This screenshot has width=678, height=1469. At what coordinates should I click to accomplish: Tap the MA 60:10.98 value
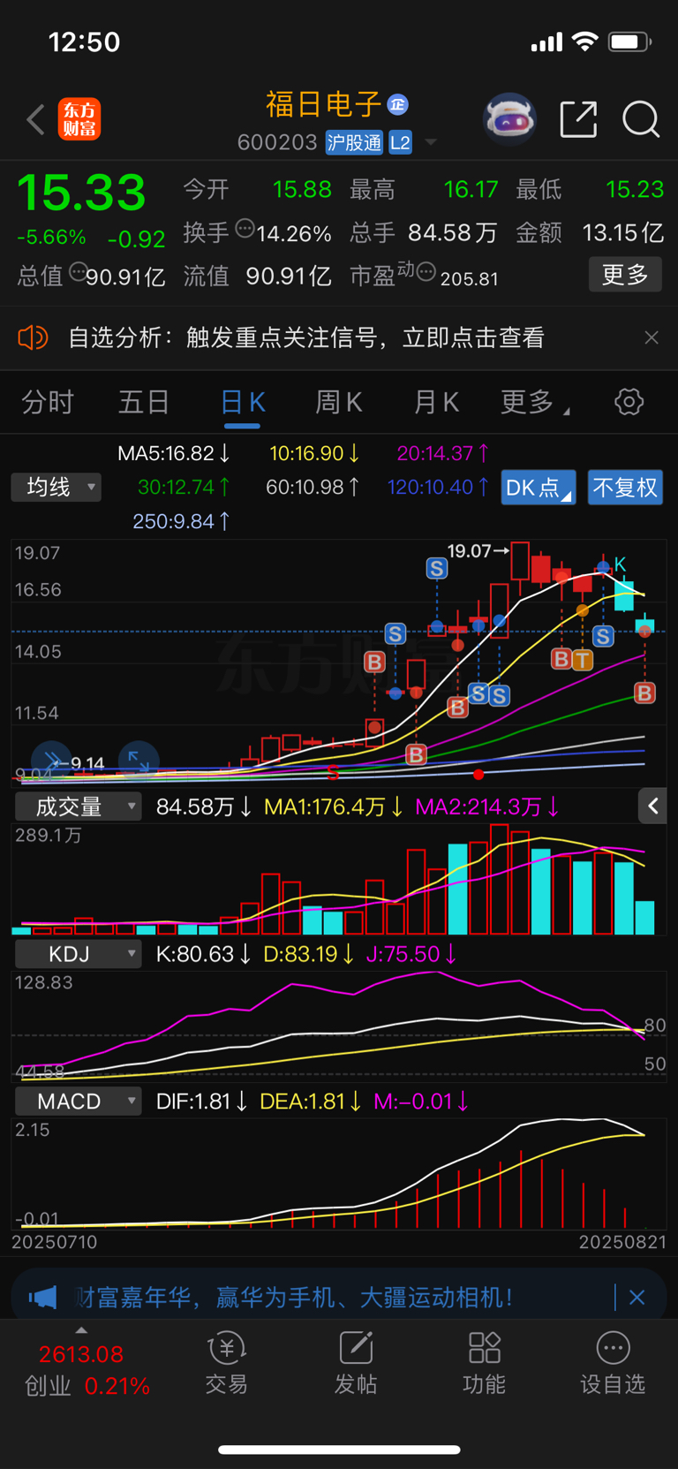[313, 487]
